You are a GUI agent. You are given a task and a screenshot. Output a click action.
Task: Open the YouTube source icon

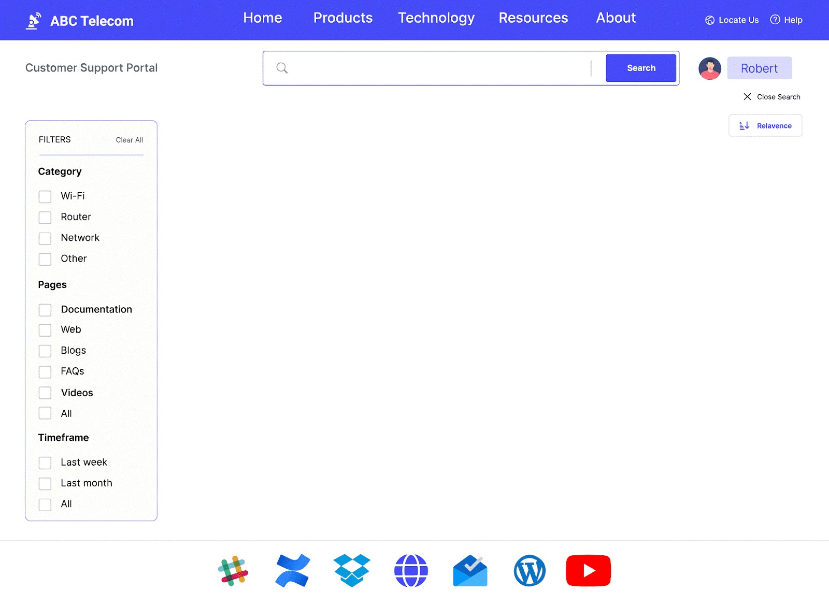tap(588, 570)
